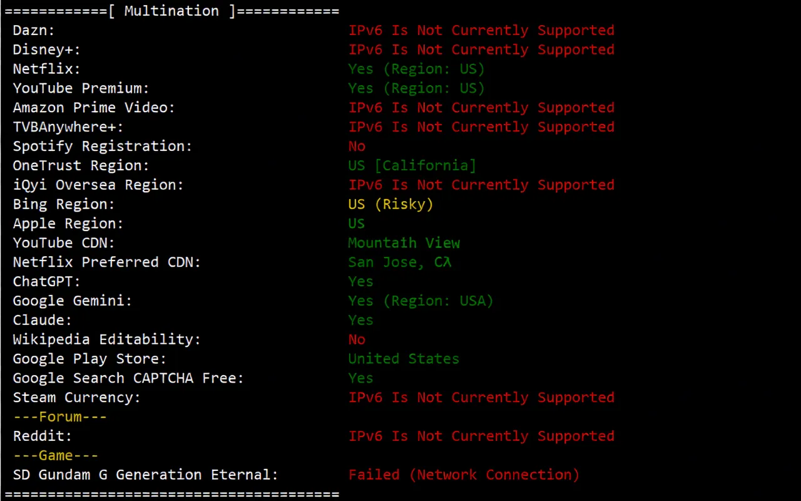The image size is (801, 501).
Task: Select the Wikipedia Editability No result
Action: coord(356,339)
